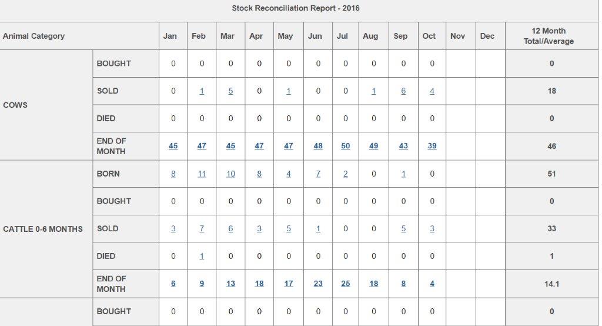The image size is (602, 326).
Task: Click Cows end of month July value
Action: [346, 146]
